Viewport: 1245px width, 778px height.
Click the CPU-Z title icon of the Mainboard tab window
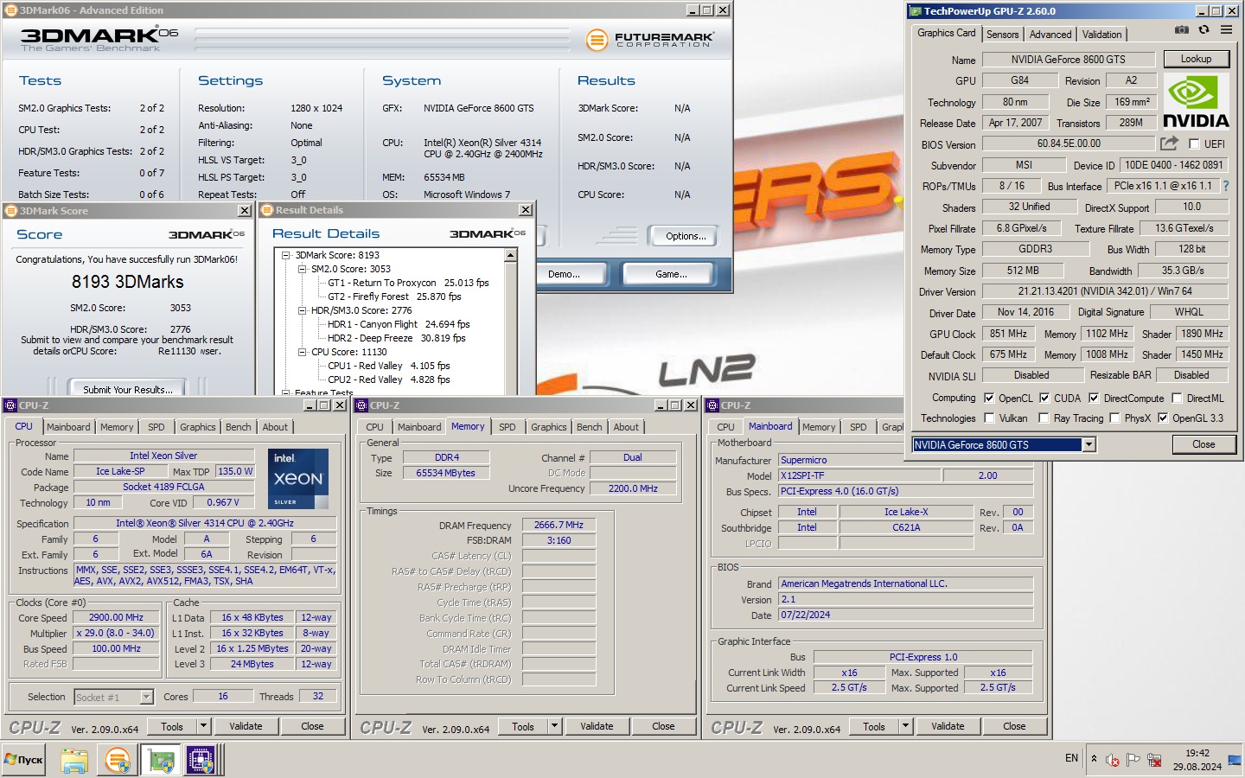click(713, 405)
